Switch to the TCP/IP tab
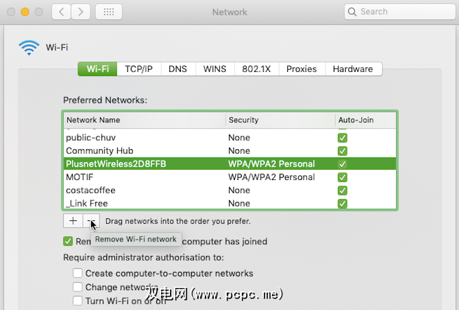Viewport: 459px width, 310px height. [x=138, y=69]
